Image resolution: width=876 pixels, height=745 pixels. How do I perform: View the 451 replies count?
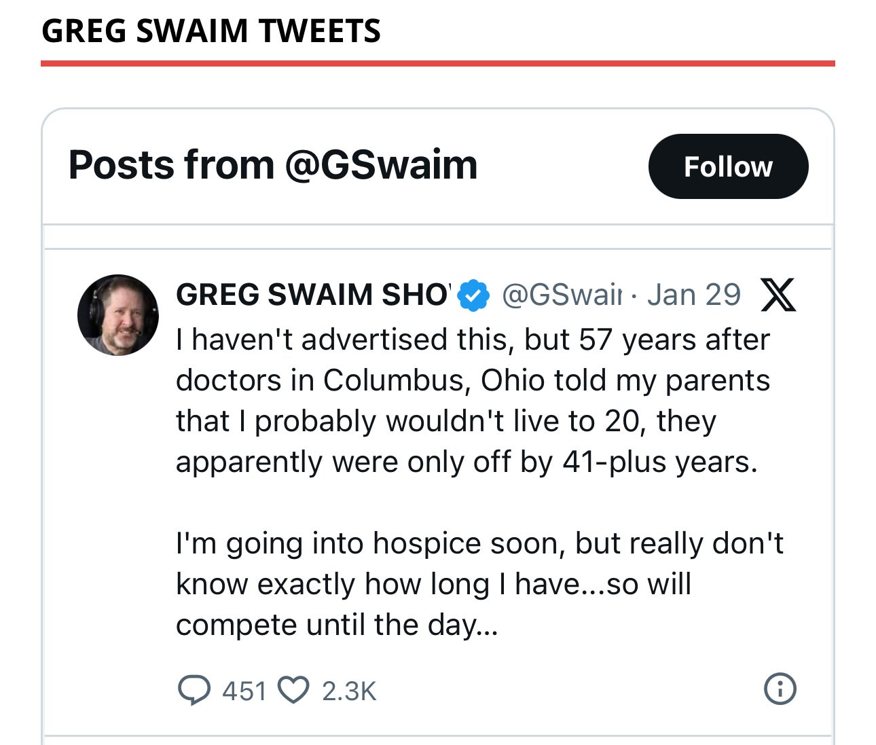[x=244, y=691]
